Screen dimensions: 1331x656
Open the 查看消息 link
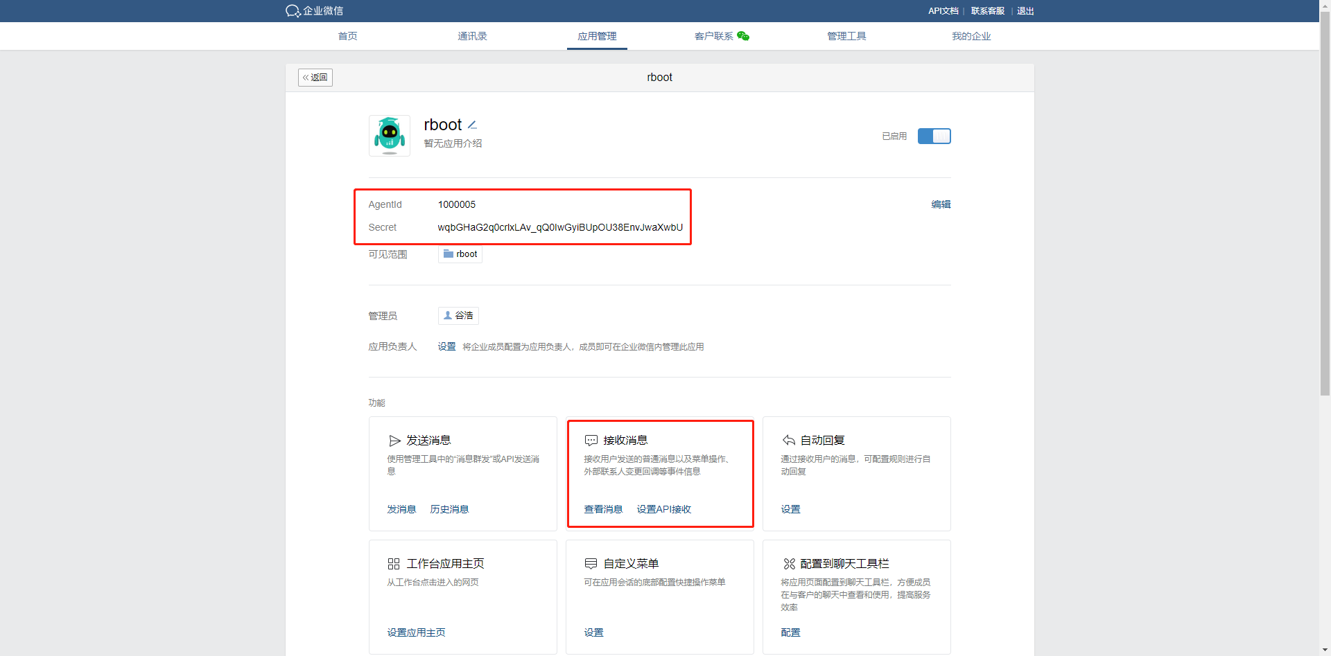coord(603,509)
